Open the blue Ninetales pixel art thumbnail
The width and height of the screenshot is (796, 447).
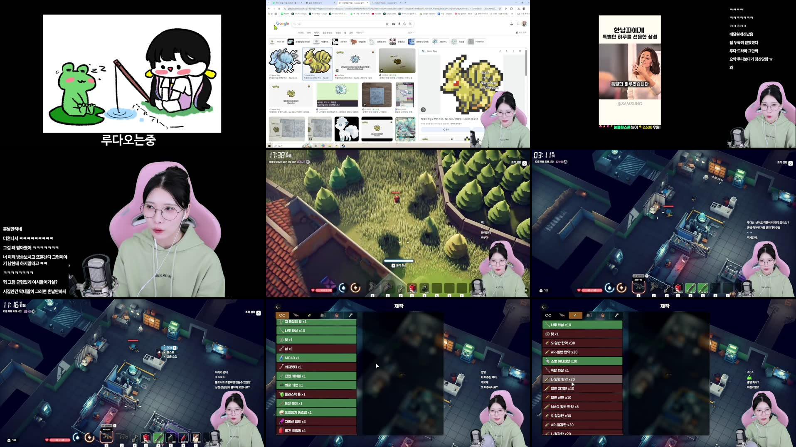[284, 61]
